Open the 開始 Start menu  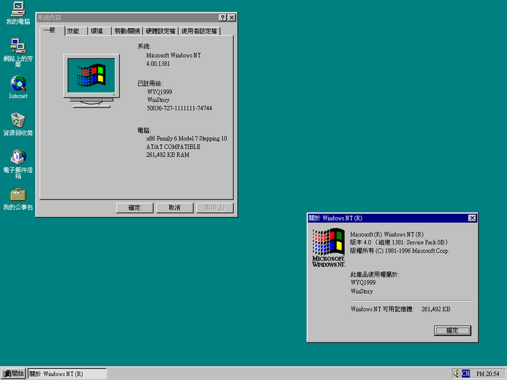[x=13, y=374]
